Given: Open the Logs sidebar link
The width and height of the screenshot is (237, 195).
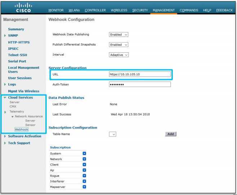Looking at the screenshot, I should click(x=12, y=84).
